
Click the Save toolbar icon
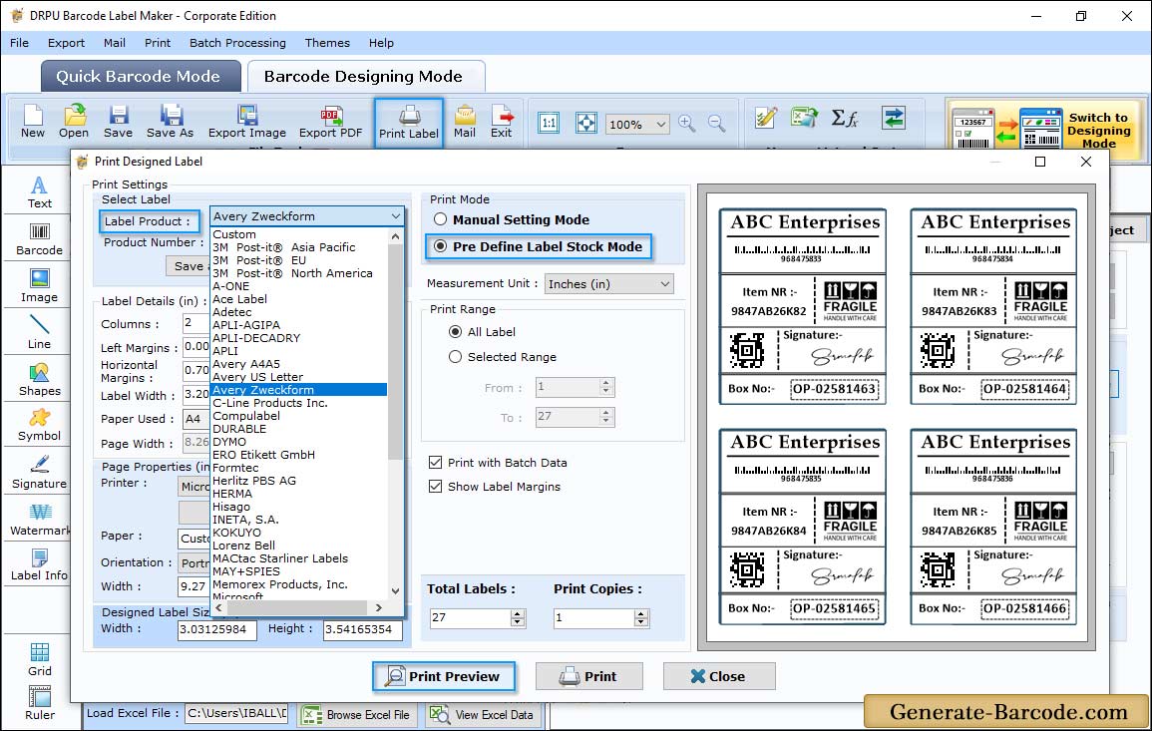(118, 122)
